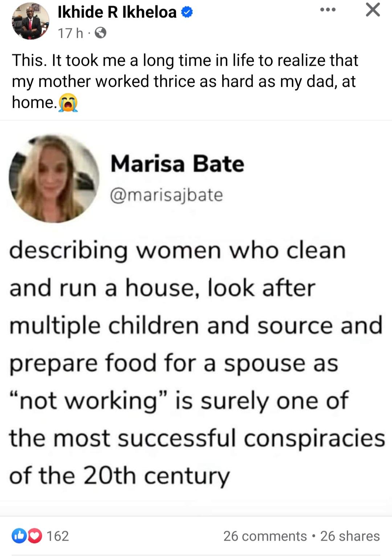This screenshot has width=392, height=557.
Task: Open the 26 comments link
Action: 265,536
